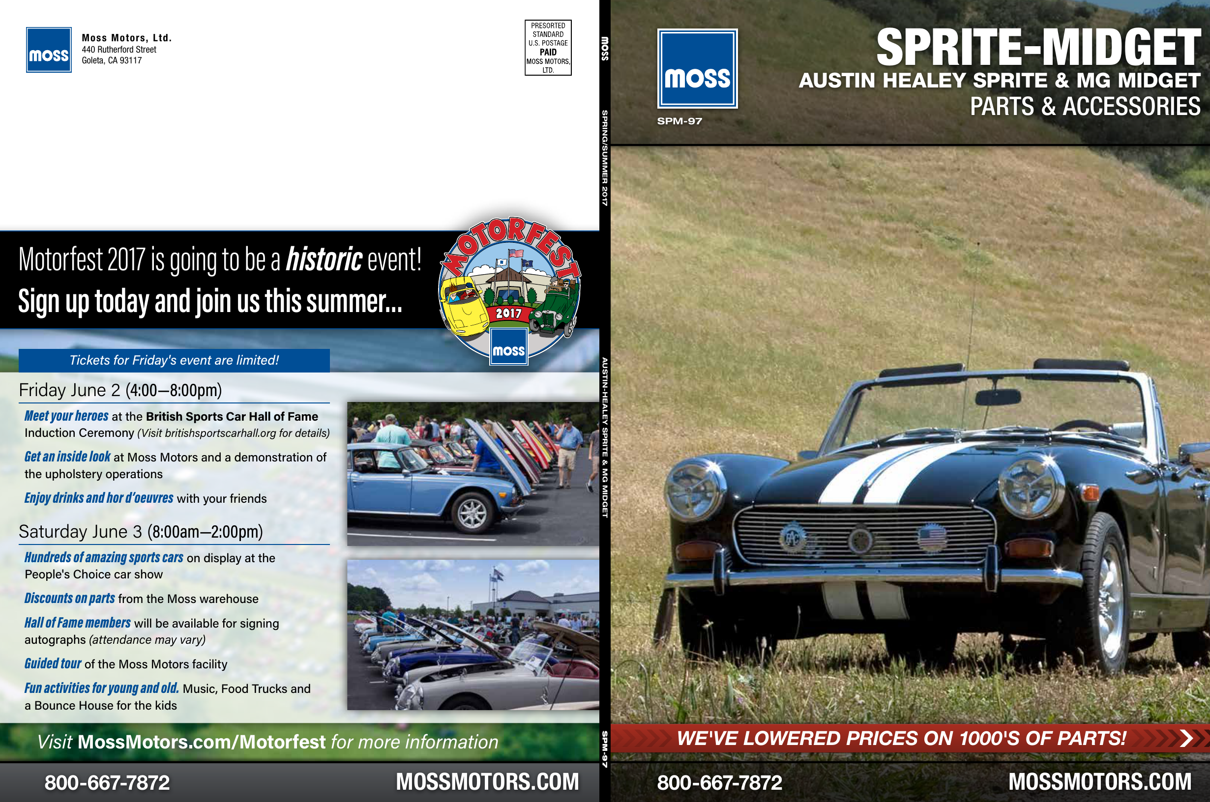Image resolution: width=1210 pixels, height=802 pixels.
Task: Click '440 Rutherford Street' address line
Action: [119, 50]
